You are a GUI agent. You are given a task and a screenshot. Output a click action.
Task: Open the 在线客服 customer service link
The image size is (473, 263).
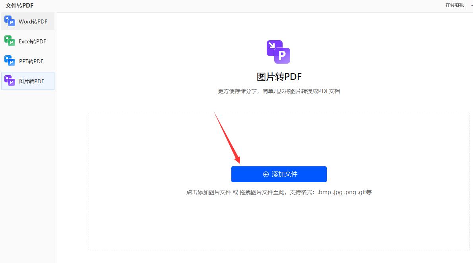coord(455,5)
